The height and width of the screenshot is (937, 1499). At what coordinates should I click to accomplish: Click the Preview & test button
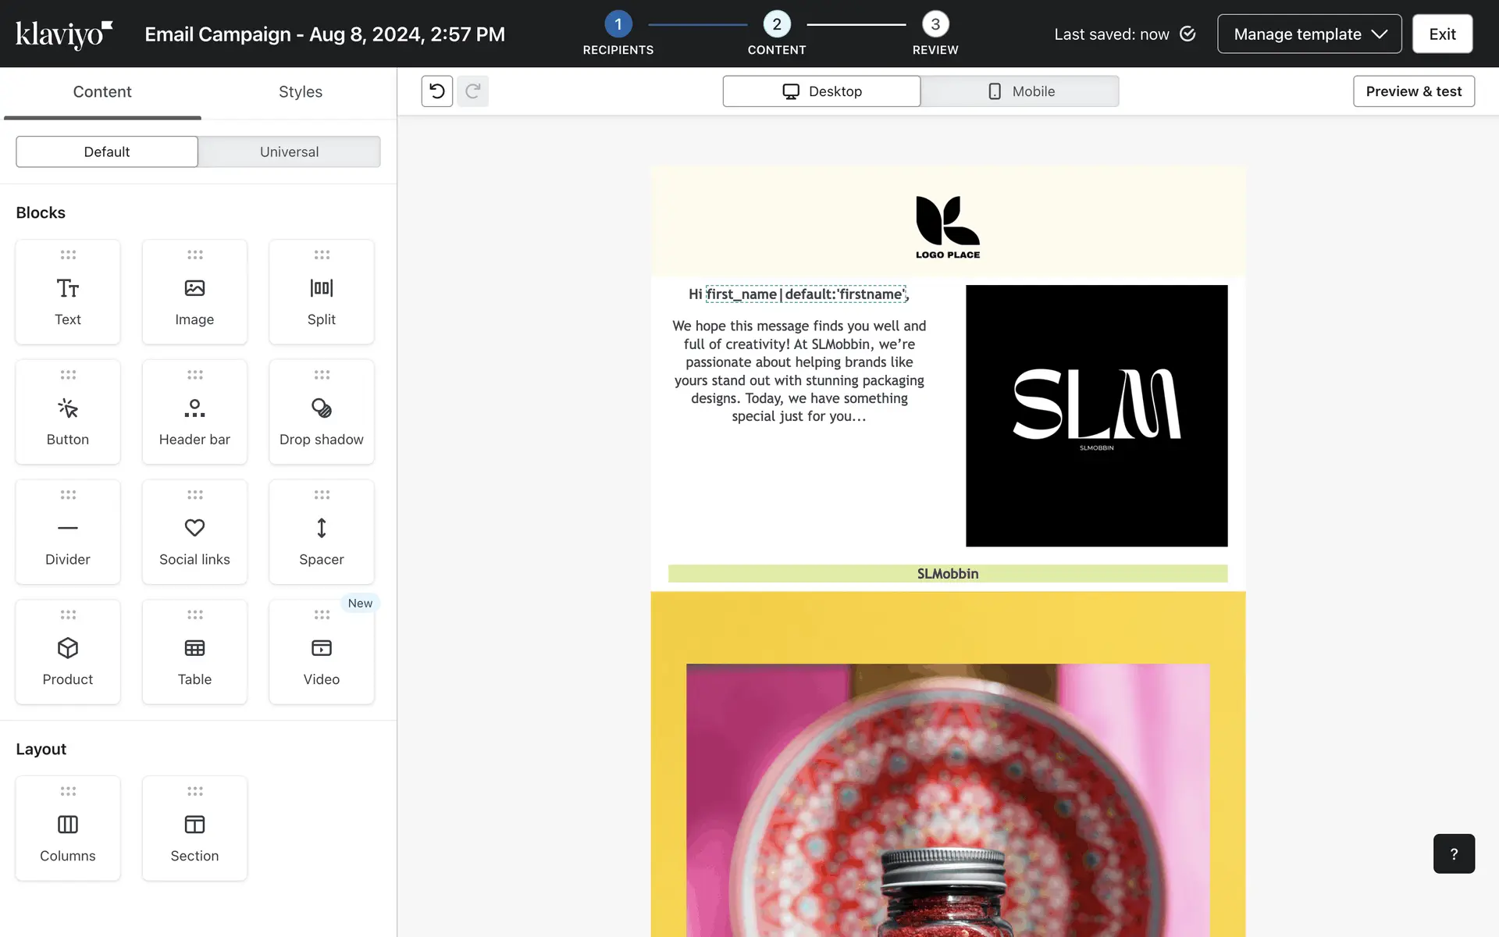[x=1413, y=91]
